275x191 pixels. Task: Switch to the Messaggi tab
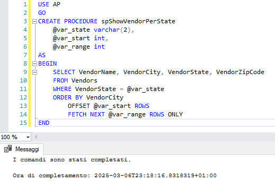point(22,149)
